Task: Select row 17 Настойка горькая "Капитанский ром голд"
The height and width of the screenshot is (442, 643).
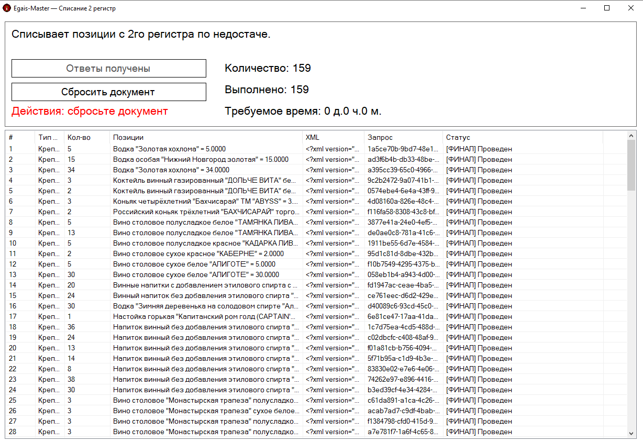Action: 204,316
